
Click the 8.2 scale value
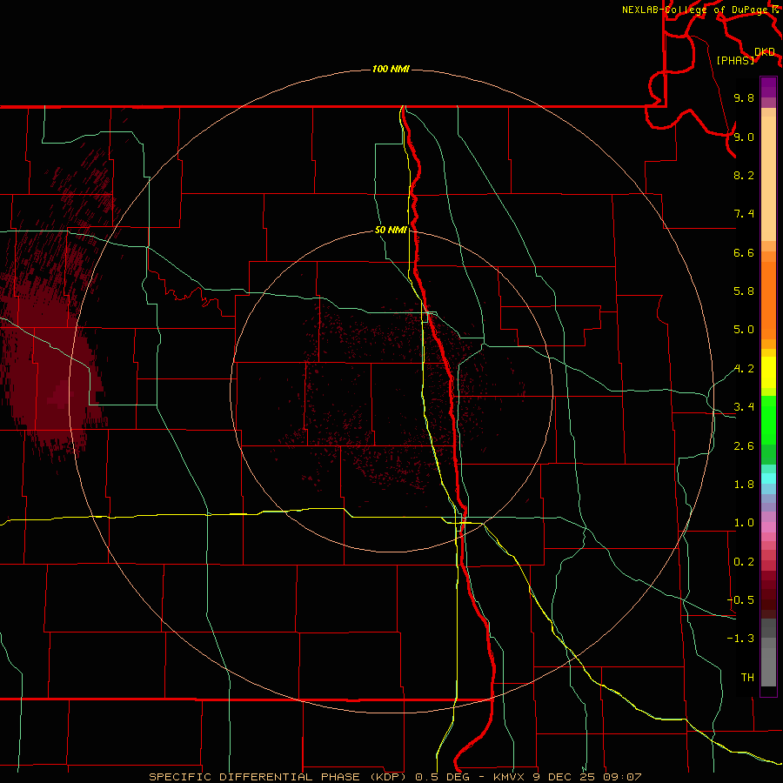click(x=744, y=175)
